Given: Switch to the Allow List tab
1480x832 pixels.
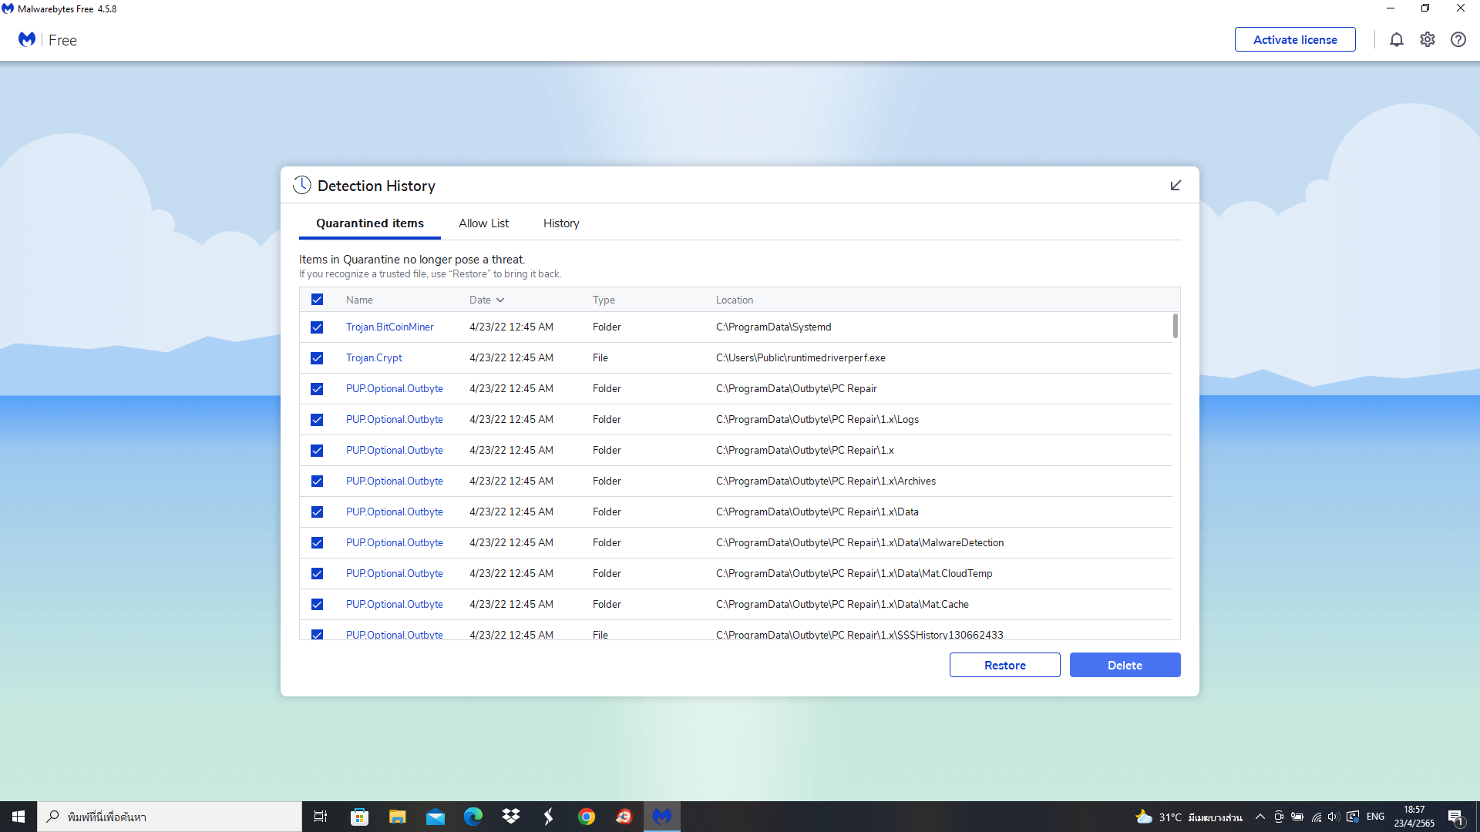Looking at the screenshot, I should (483, 223).
